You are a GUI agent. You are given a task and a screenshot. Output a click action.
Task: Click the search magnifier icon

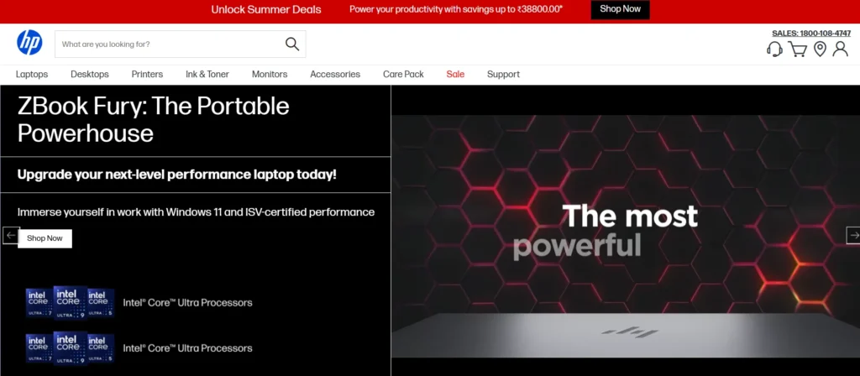pyautogui.click(x=292, y=44)
